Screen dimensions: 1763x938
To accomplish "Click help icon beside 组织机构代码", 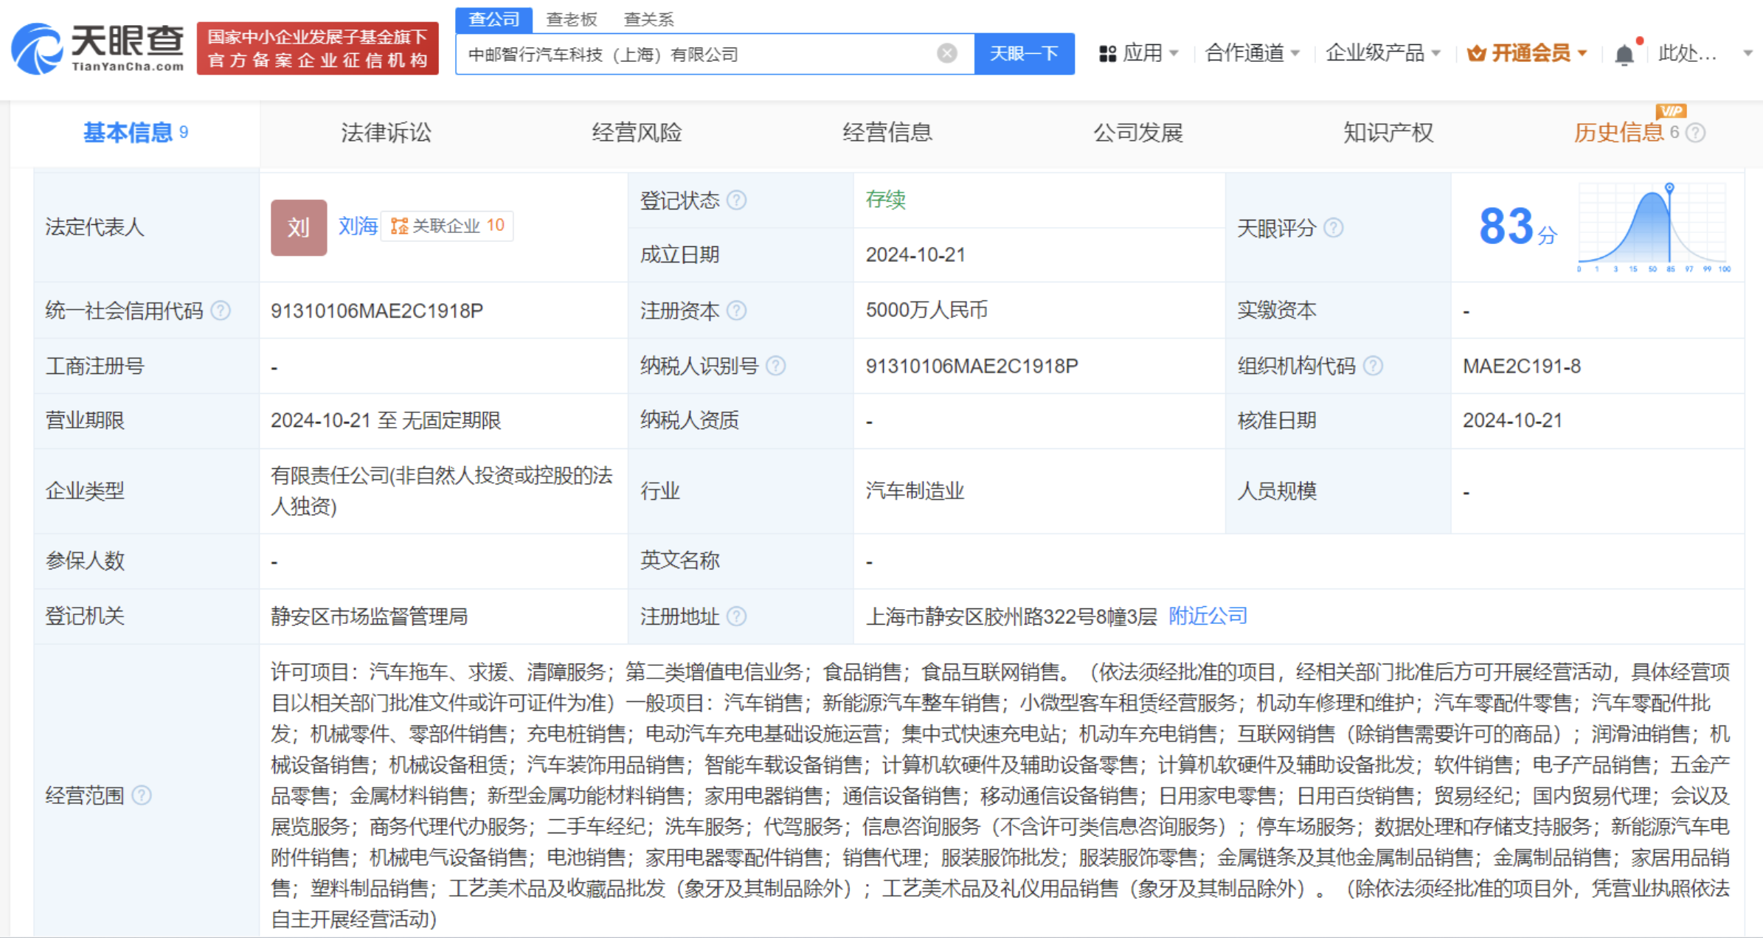I will click(1373, 366).
